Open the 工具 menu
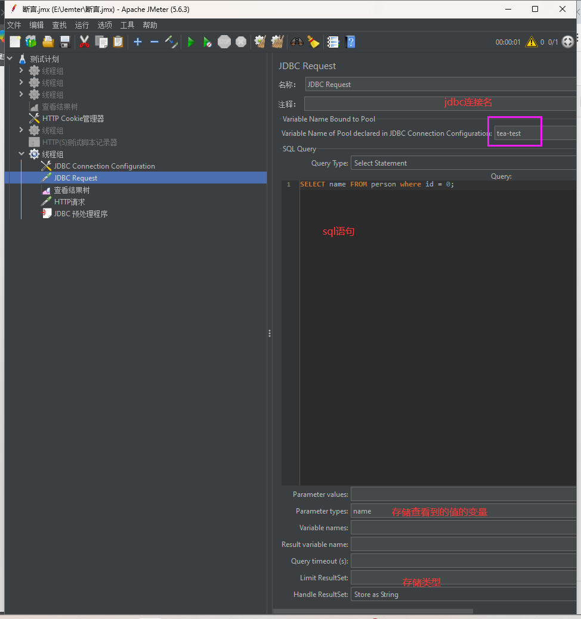The image size is (581, 619). click(127, 25)
